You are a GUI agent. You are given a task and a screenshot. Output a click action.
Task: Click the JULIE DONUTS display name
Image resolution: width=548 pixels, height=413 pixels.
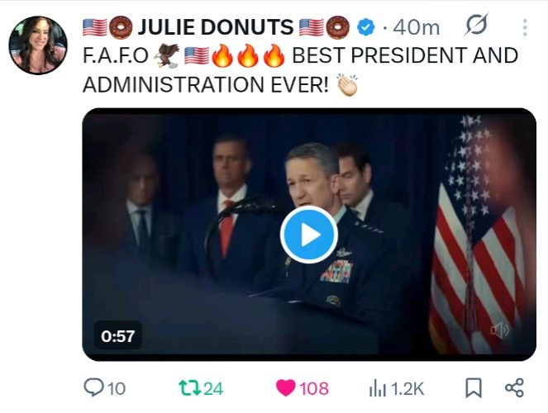coord(216,27)
